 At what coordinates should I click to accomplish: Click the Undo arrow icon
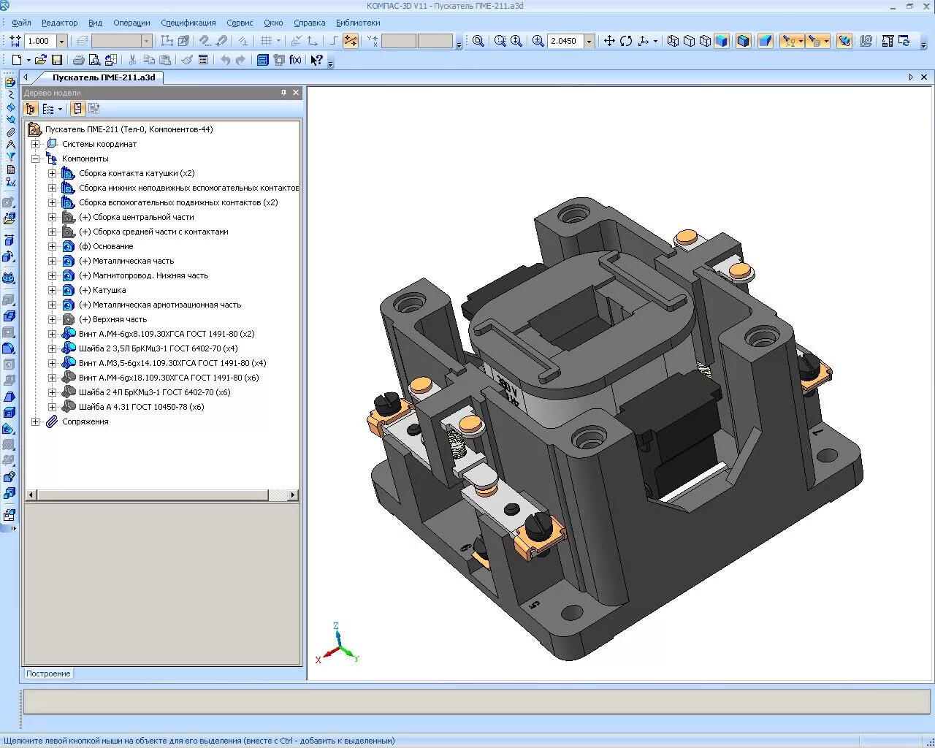[x=225, y=60]
